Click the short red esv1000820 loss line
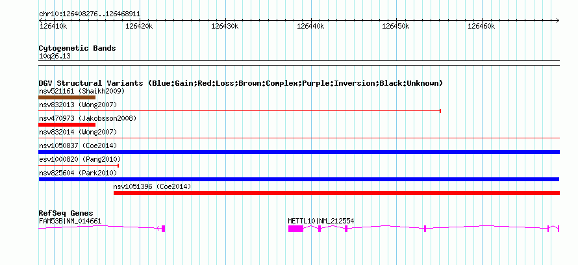Viewport: 578px width, 265px height. [x=79, y=166]
